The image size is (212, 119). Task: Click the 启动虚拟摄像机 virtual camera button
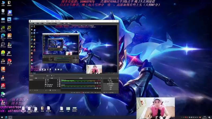(x=111, y=84)
